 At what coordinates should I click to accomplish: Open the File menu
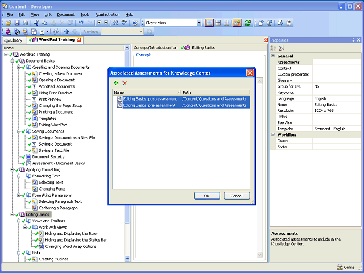10,14
